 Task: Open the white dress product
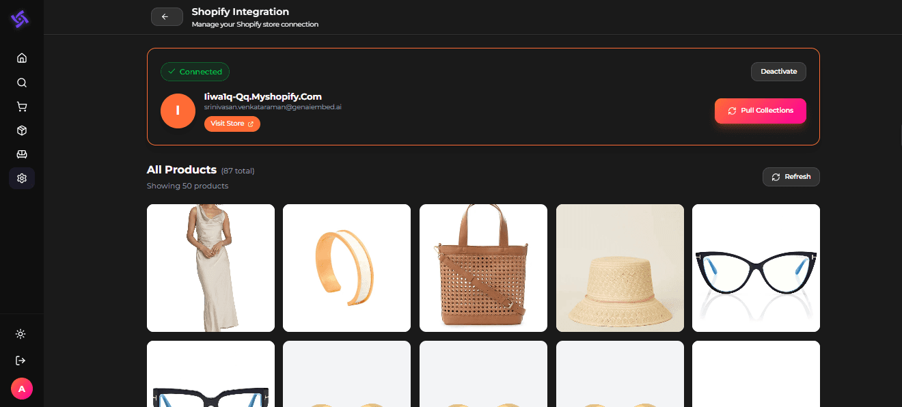(210, 268)
